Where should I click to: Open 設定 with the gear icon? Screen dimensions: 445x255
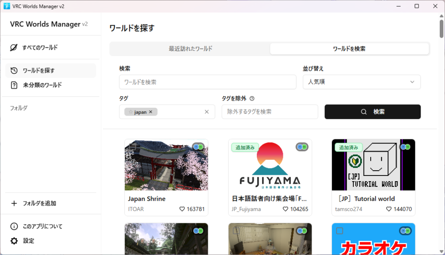[x=14, y=241]
